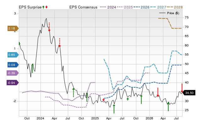
Task: Click red dotted surprise arrow near price peak
Action: coord(49,27)
